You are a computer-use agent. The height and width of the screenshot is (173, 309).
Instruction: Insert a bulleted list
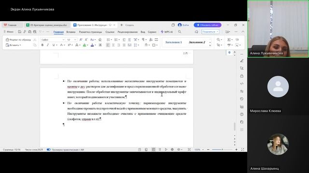pos(108,39)
